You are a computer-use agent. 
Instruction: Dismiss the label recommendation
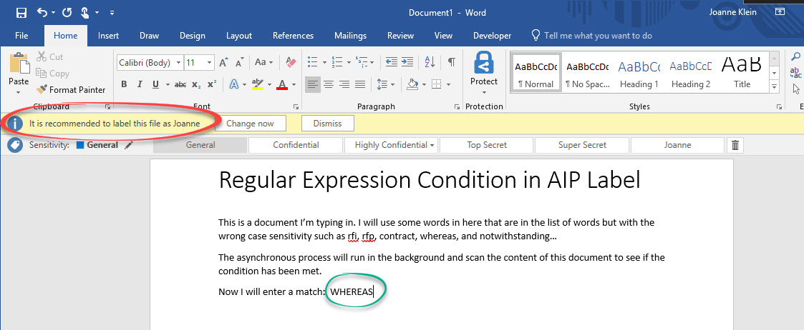pos(327,124)
